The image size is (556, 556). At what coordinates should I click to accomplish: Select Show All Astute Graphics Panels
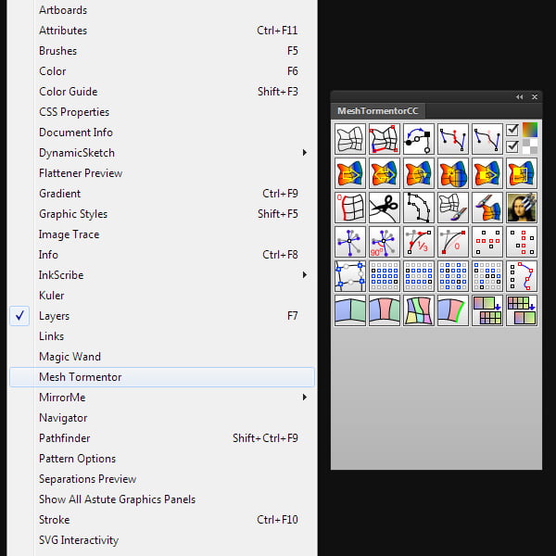162,499
